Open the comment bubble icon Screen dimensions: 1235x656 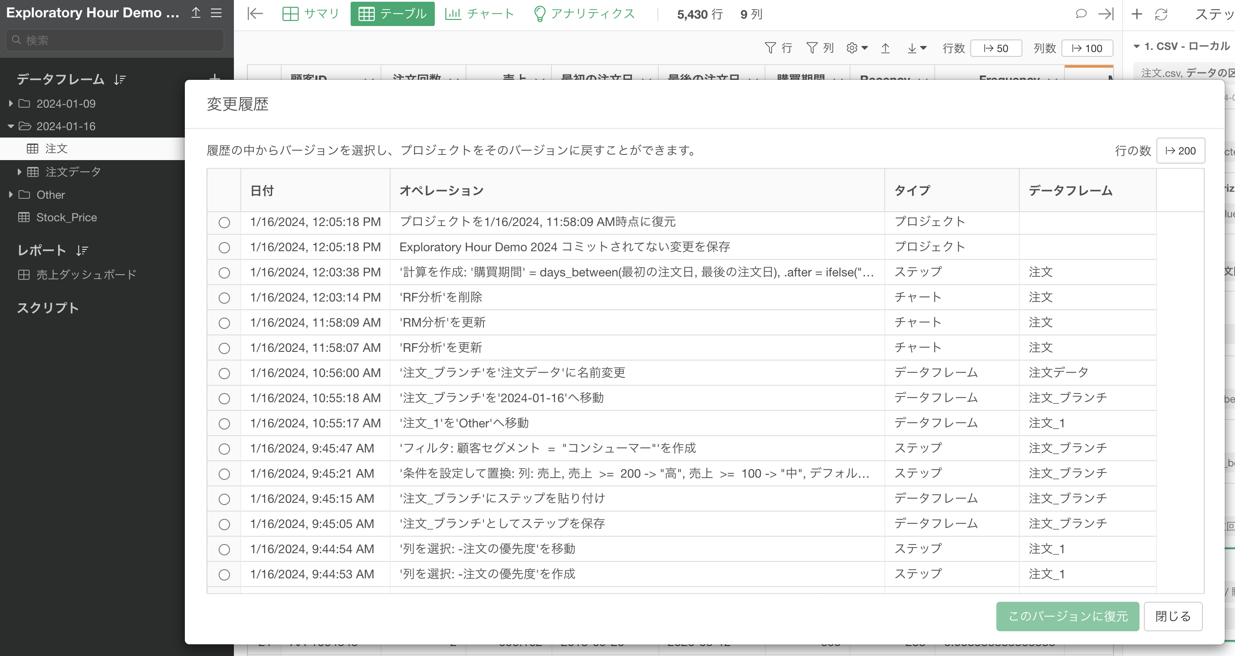1081,13
